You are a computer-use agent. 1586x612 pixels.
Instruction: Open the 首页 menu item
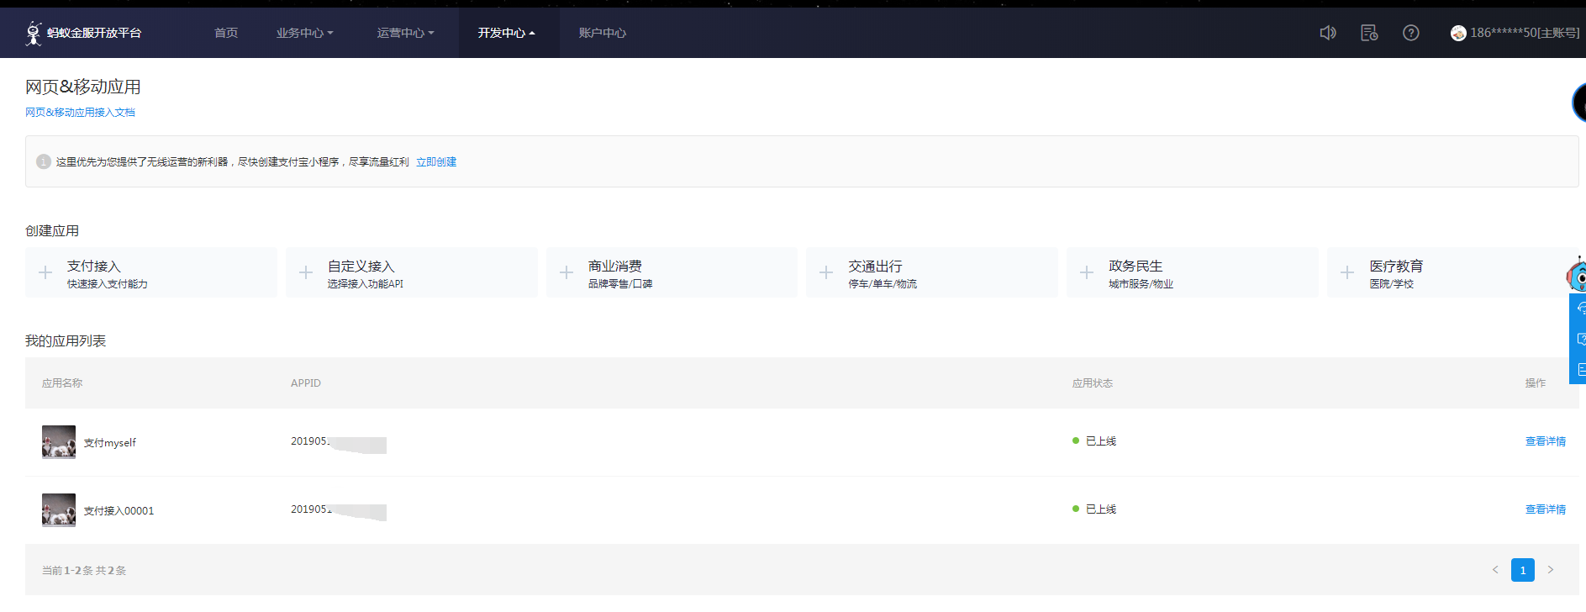[226, 33]
